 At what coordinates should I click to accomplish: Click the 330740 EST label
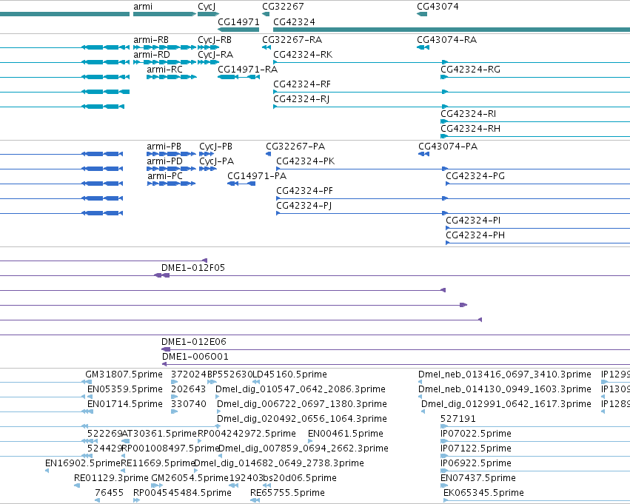click(189, 404)
